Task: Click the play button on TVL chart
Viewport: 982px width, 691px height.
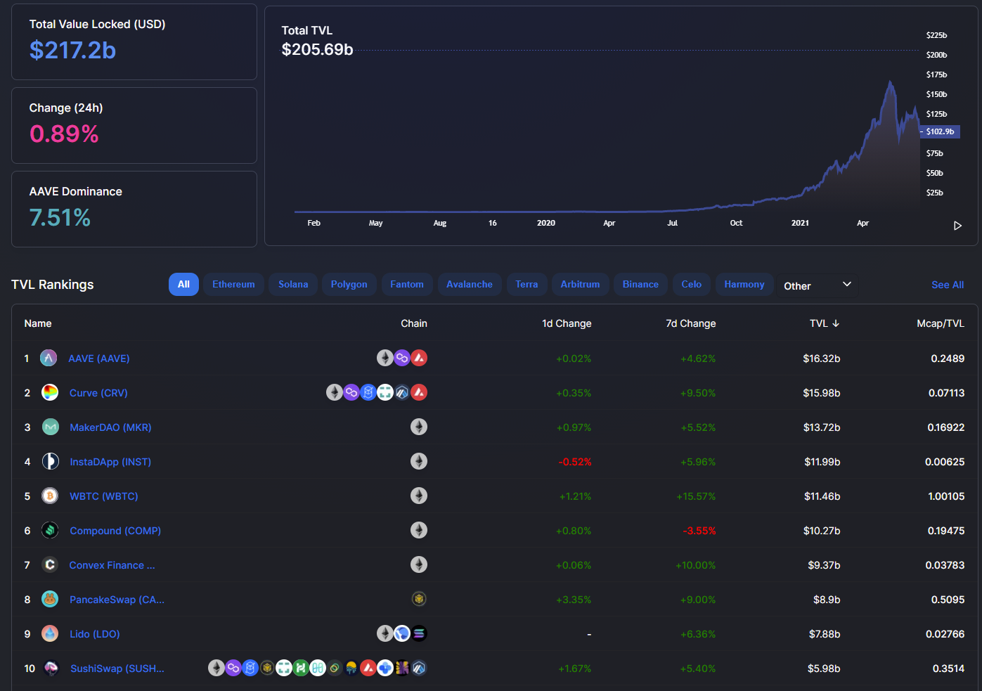Action: click(x=957, y=226)
